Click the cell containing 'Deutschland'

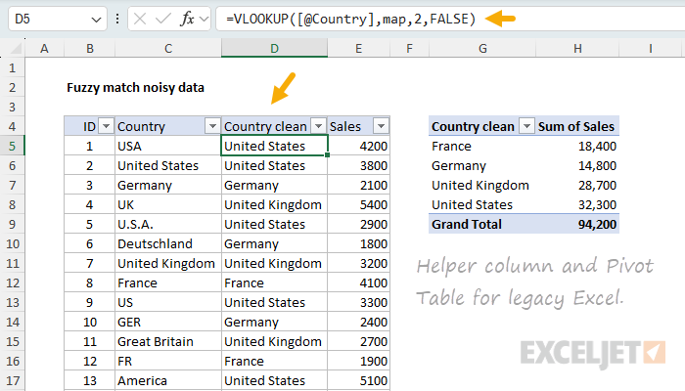point(168,243)
